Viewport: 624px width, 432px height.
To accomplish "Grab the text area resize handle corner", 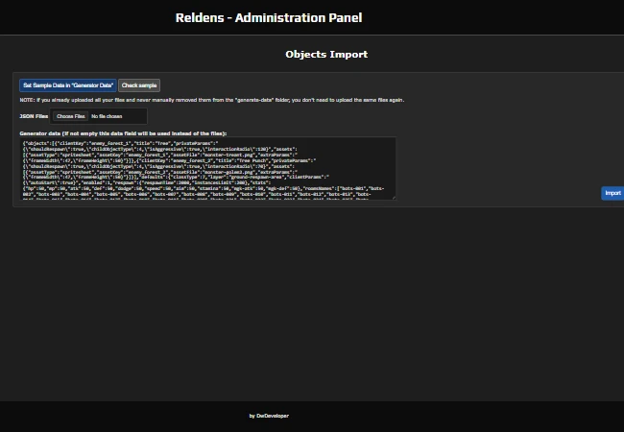I will point(394,198).
